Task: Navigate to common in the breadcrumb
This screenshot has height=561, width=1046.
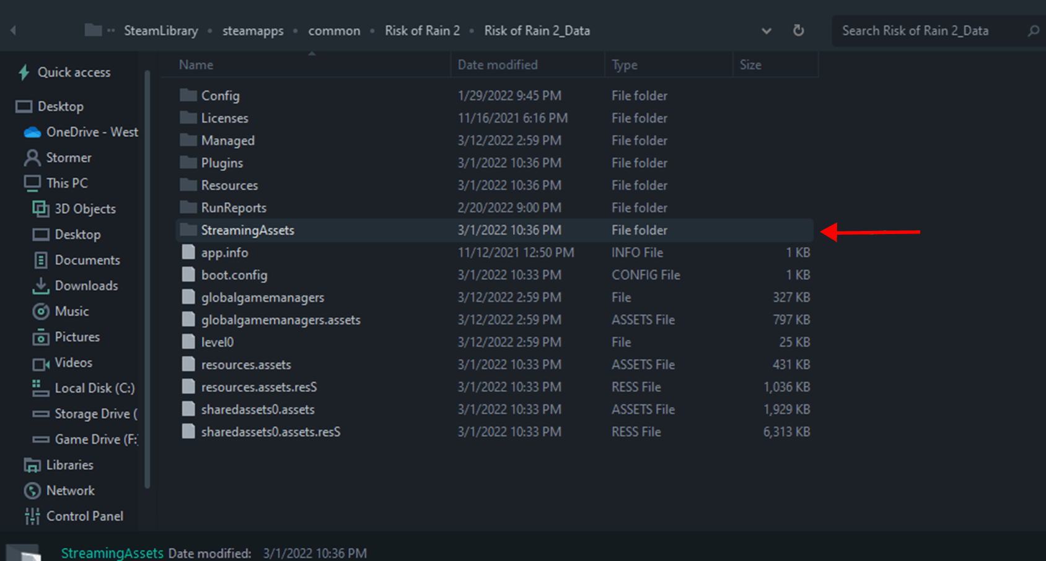Action: (x=334, y=30)
